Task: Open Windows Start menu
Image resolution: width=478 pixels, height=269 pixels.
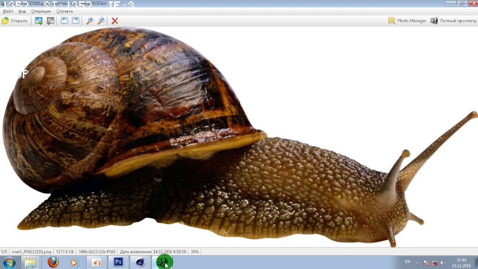Action: [9, 262]
